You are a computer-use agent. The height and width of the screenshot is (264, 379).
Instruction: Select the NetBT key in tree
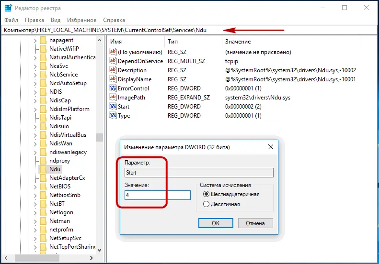(x=57, y=204)
